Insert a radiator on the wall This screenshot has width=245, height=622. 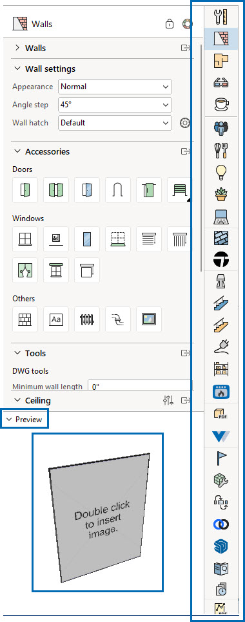pos(86,319)
